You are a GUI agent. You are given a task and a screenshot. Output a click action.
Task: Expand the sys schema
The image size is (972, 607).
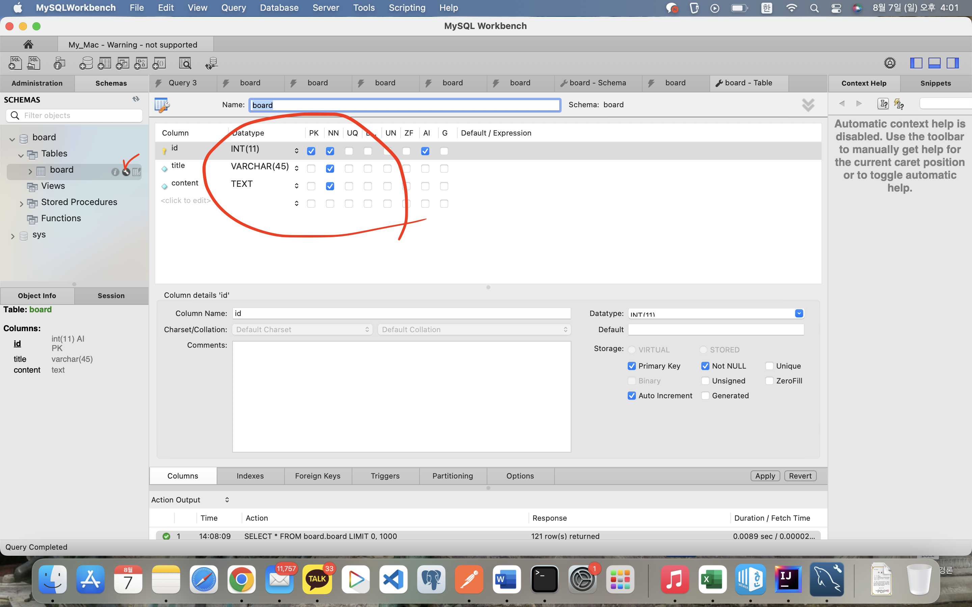(x=12, y=236)
